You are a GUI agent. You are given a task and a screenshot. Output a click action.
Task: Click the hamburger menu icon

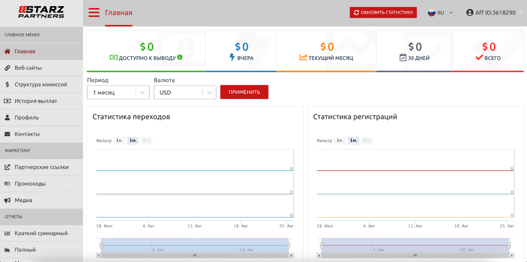pos(94,12)
